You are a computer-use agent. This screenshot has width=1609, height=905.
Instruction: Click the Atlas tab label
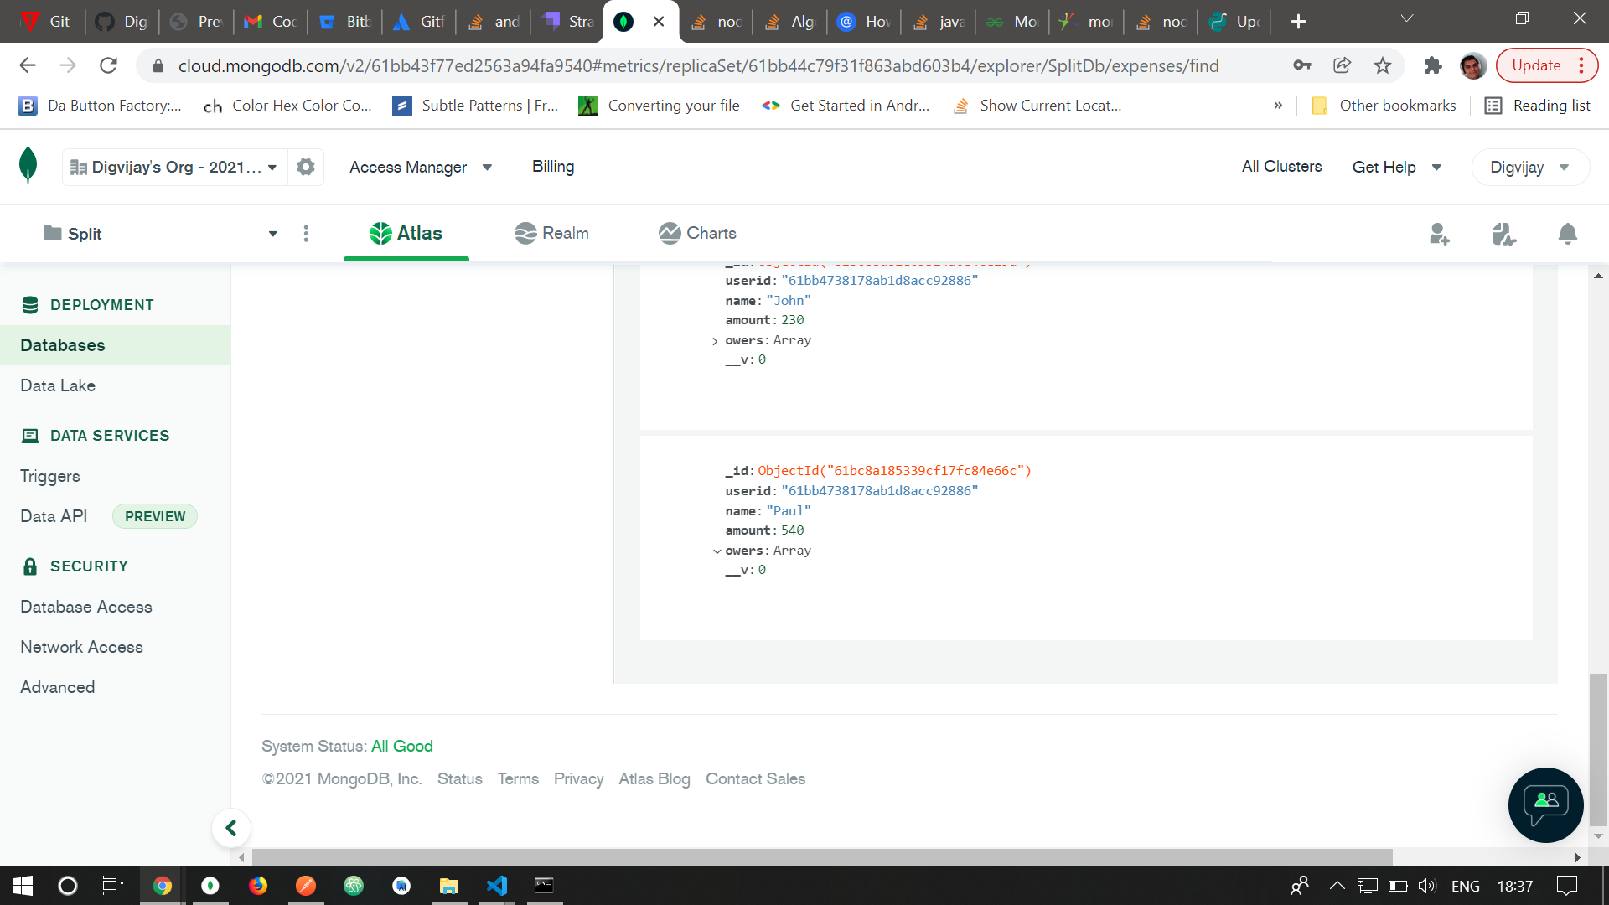[x=420, y=233]
